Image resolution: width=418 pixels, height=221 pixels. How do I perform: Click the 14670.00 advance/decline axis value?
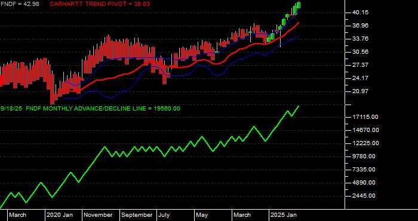click(365, 130)
